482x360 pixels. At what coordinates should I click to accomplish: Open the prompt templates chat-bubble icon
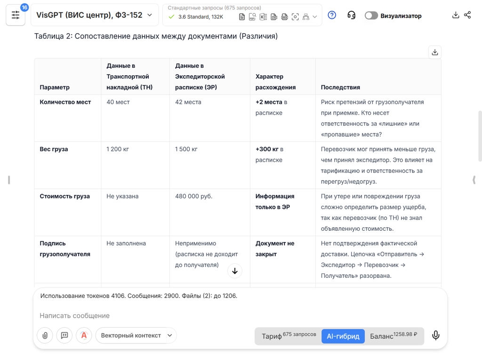pyautogui.click(x=64, y=336)
